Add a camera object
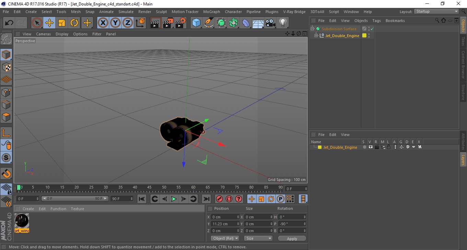467x250 pixels. tap(271, 23)
